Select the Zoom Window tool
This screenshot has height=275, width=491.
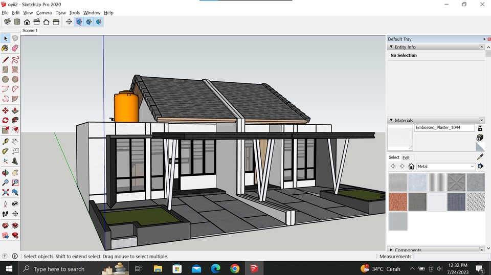click(x=15, y=182)
